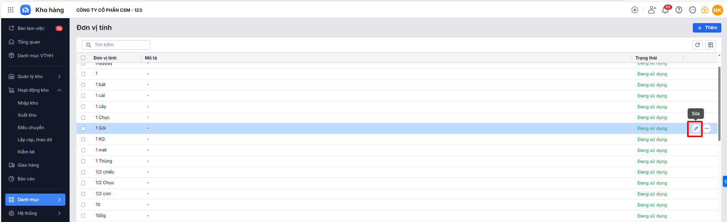Go to Báo cáo menu item
The width and height of the screenshot is (727, 222).
click(x=26, y=179)
